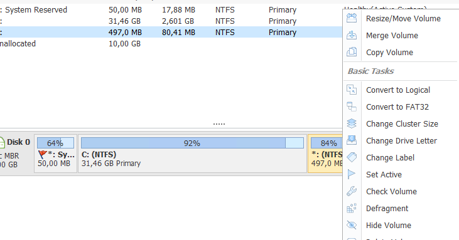Select the System Reserved partition row
Image resolution: width=459 pixels, height=240 pixels.
pyautogui.click(x=171, y=10)
